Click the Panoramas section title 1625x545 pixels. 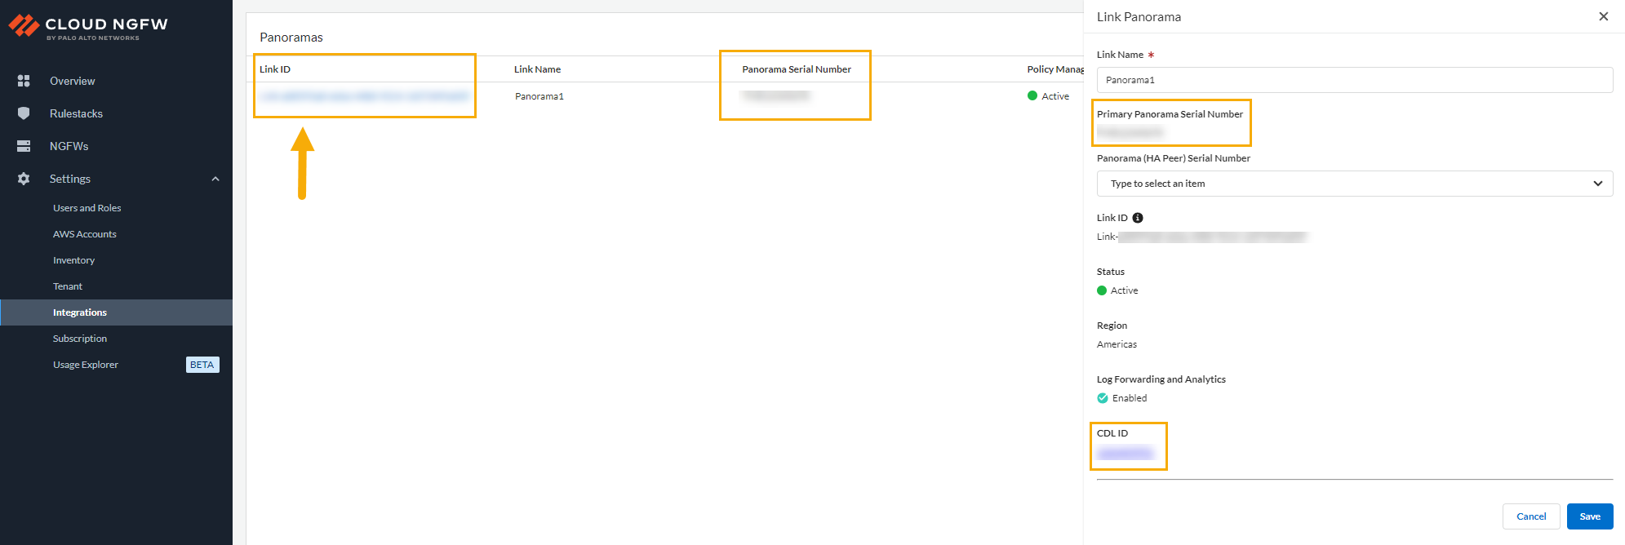pos(291,38)
